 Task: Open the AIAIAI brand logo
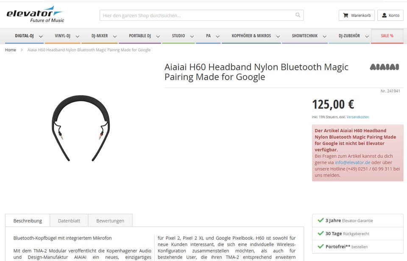(384, 67)
